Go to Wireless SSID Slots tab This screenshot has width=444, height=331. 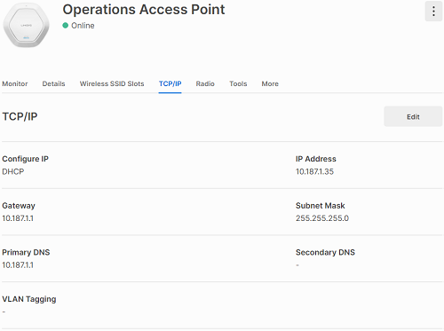[x=112, y=83]
